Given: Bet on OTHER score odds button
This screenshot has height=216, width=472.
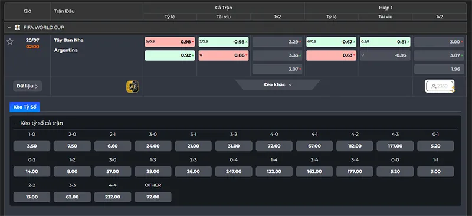Looking at the screenshot, I should [153, 197].
